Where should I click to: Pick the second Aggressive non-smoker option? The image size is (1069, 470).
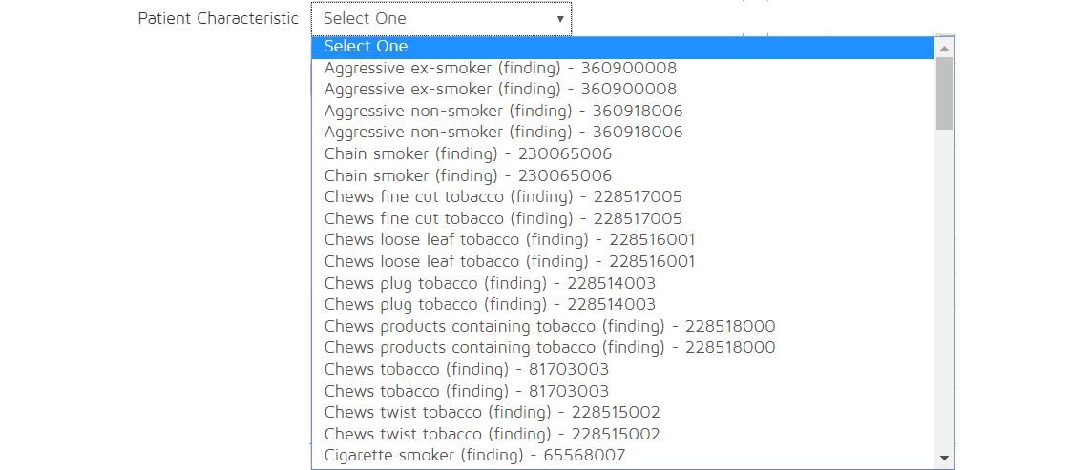tap(503, 133)
